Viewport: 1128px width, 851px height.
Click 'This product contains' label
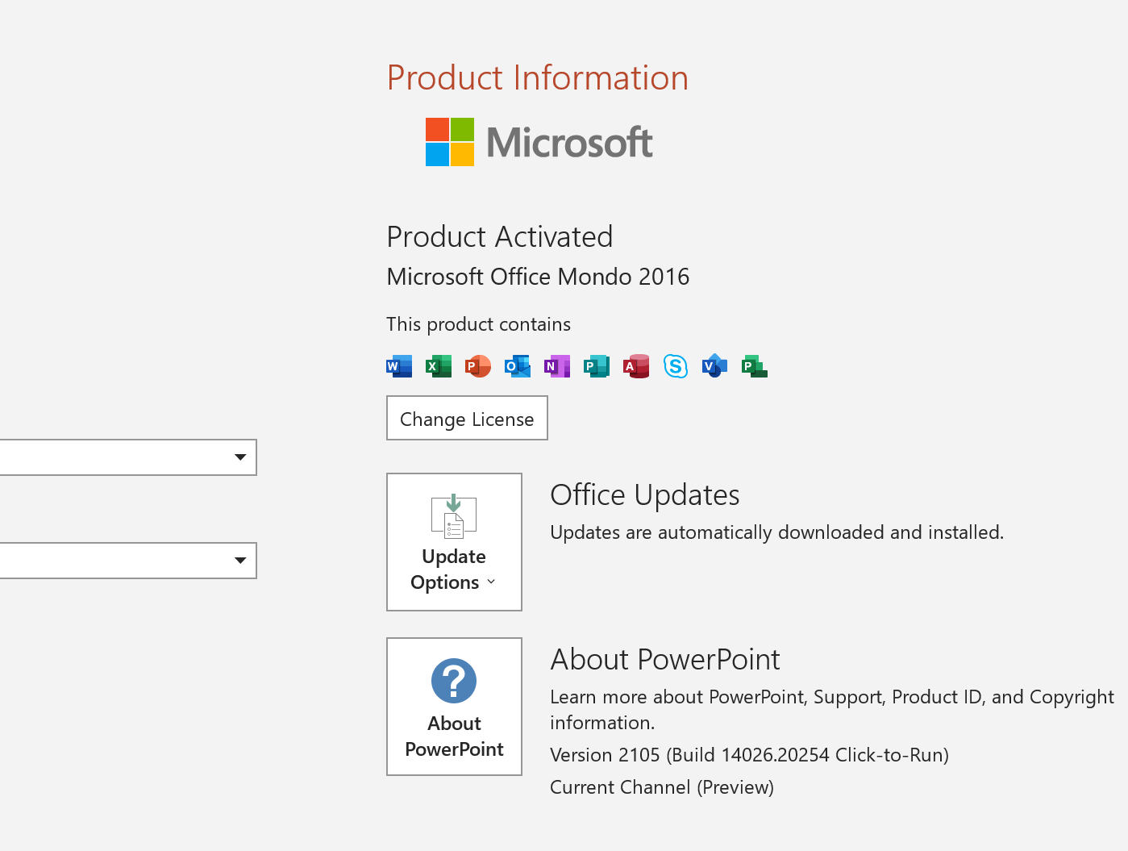pos(479,324)
